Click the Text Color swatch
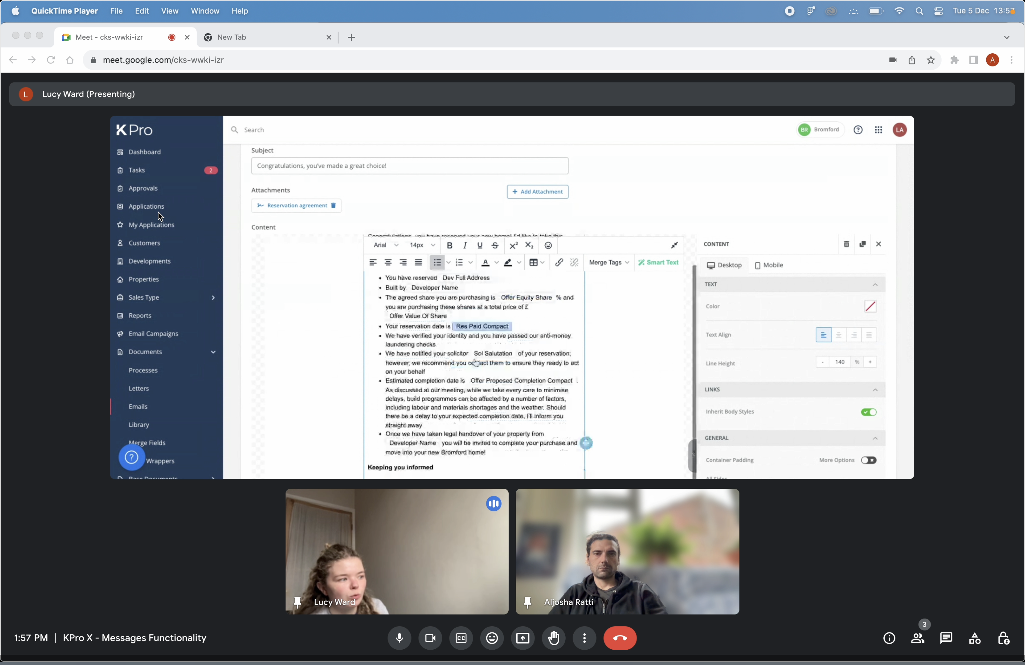Image resolution: width=1025 pixels, height=665 pixels. [870, 306]
